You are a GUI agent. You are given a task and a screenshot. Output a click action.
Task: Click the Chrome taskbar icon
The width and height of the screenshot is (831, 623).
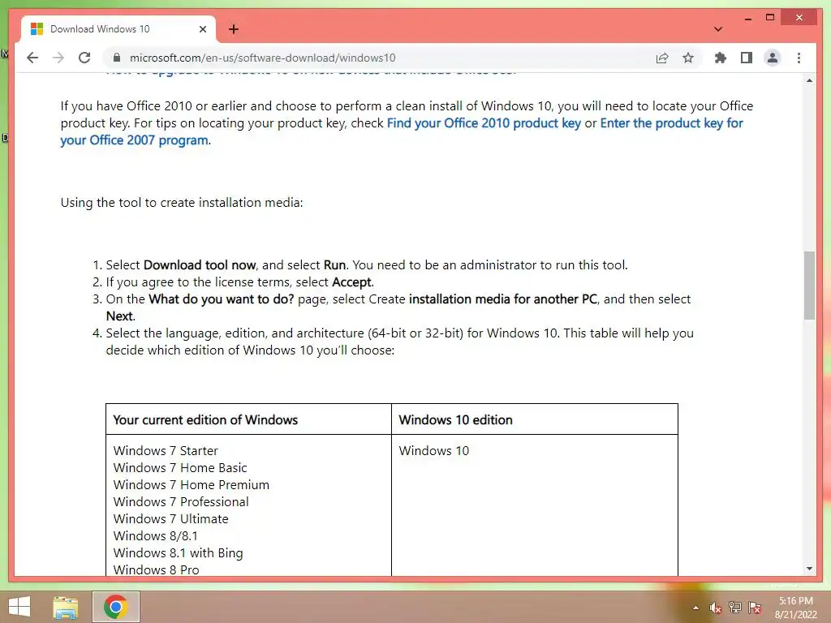pyautogui.click(x=115, y=607)
